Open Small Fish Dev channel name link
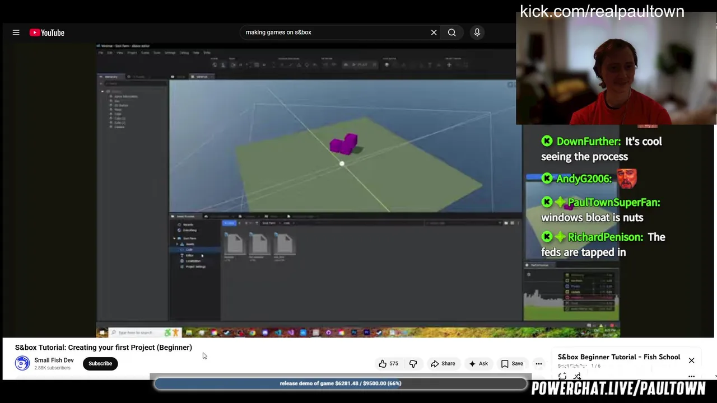Viewport: 717px width, 403px height. coord(54,360)
